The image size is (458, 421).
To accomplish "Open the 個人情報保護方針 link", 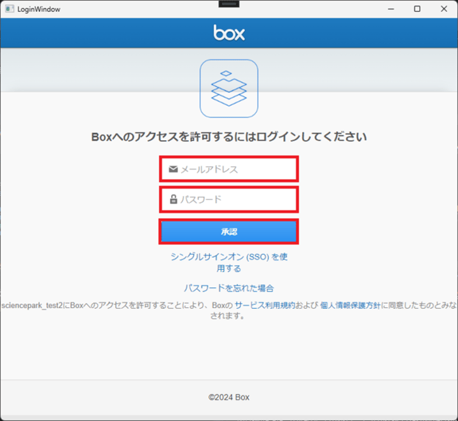I will coord(350,306).
